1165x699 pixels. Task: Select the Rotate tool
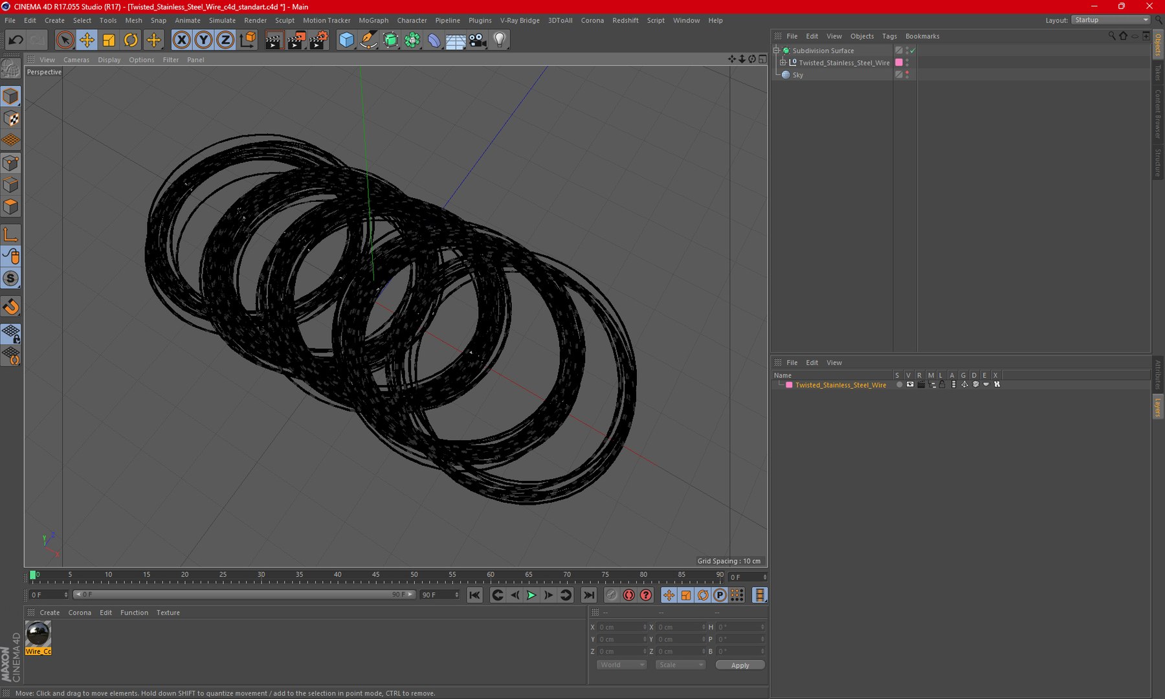click(131, 40)
